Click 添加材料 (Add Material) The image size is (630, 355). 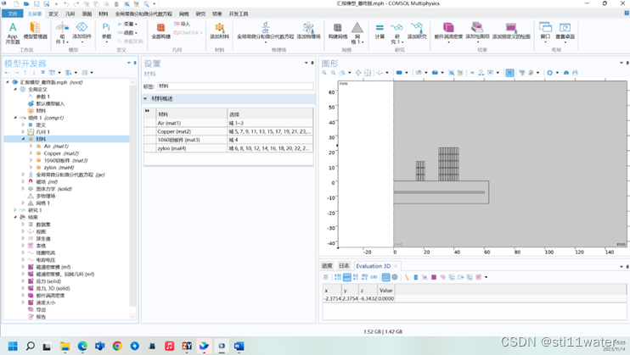coord(219,31)
